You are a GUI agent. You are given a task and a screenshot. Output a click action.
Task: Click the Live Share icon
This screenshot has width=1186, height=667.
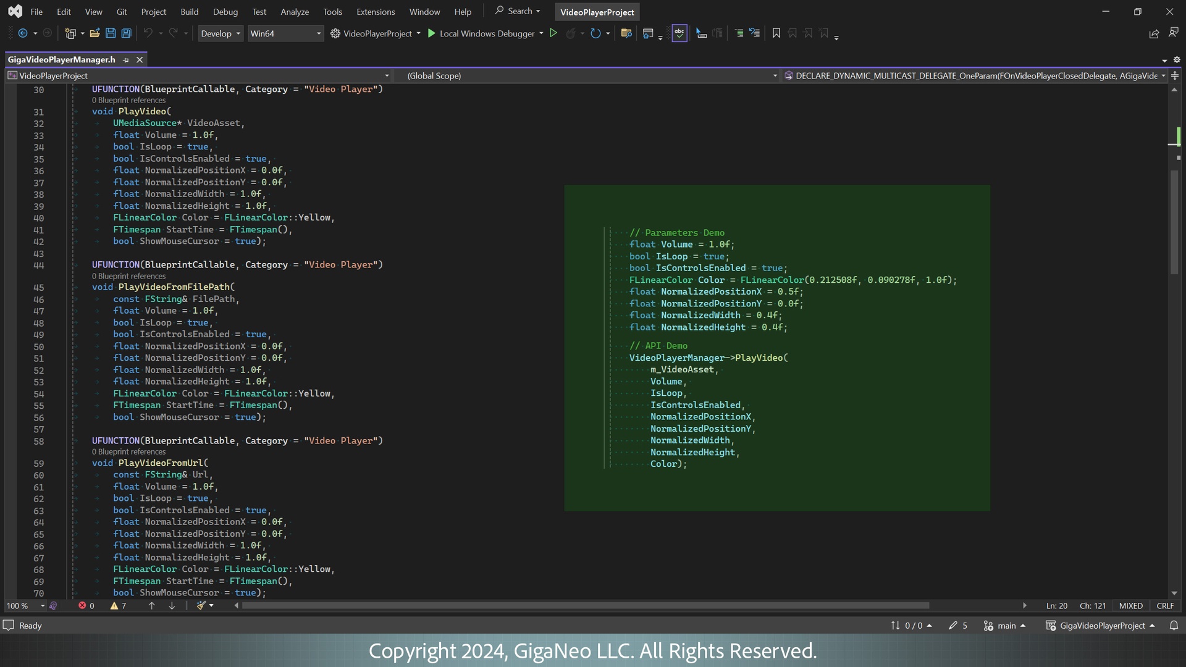coord(1154,33)
